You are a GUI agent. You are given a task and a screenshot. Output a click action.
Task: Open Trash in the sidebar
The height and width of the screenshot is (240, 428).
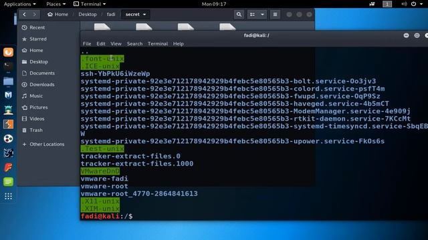click(x=32, y=131)
